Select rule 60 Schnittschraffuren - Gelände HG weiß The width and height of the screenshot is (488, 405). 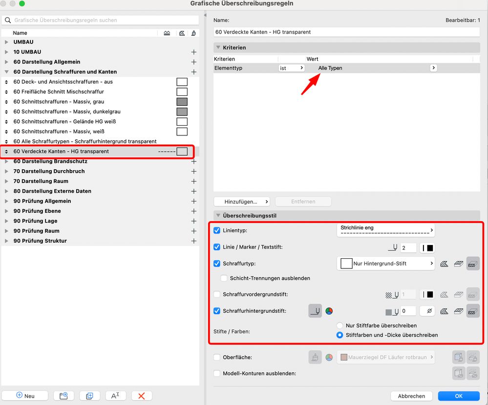coord(100,121)
